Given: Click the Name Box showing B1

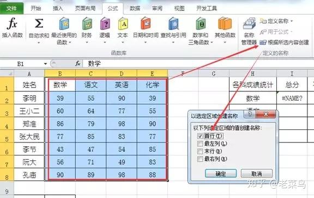Looking at the screenshot, I should [21, 64].
